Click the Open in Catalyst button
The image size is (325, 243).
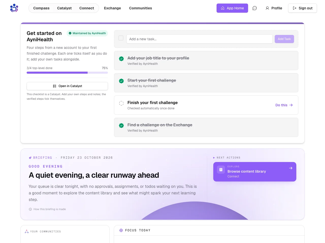(67, 86)
